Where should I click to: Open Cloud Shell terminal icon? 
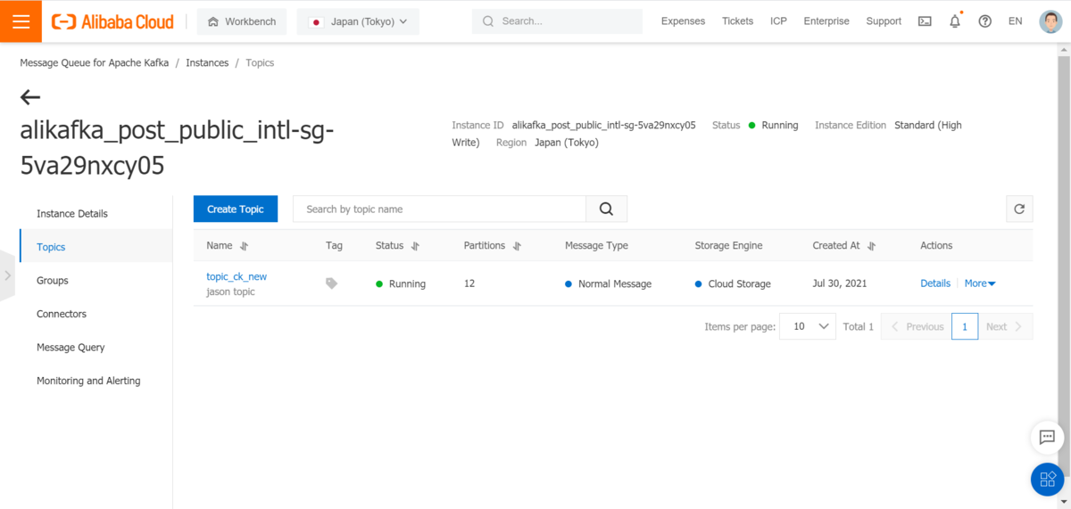(925, 21)
